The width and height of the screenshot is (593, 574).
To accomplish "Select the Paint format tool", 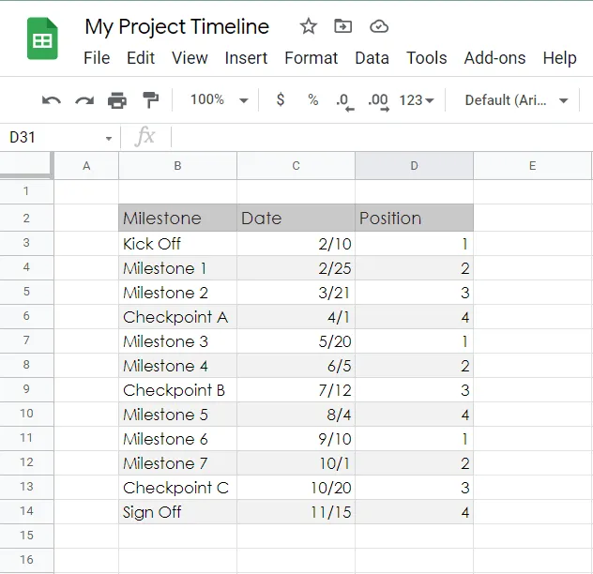I will tap(150, 100).
